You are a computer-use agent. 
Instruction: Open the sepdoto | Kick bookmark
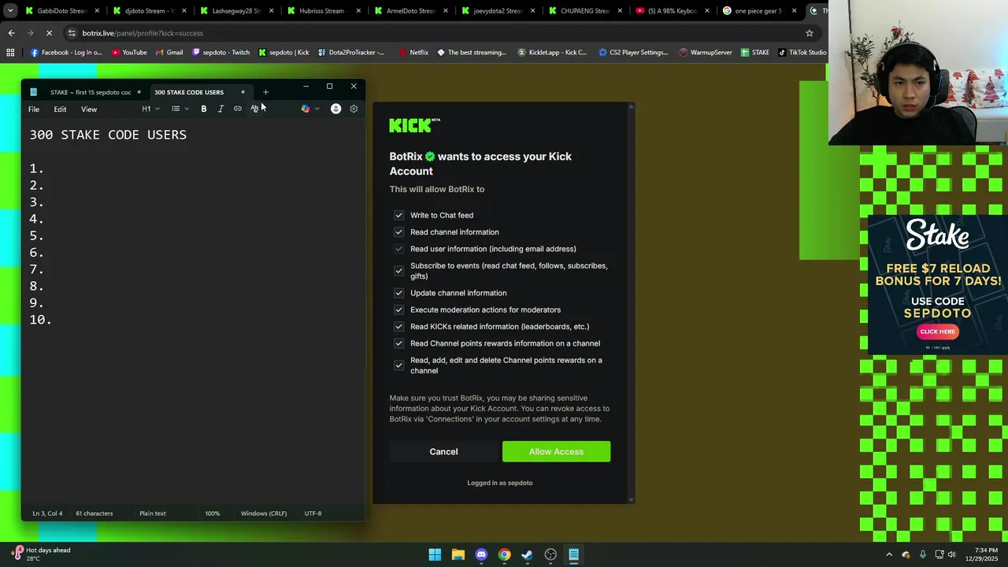tap(284, 53)
